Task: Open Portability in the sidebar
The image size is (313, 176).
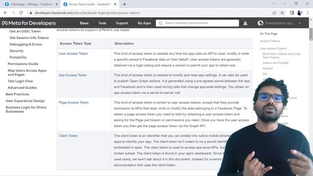Action: 18,57
